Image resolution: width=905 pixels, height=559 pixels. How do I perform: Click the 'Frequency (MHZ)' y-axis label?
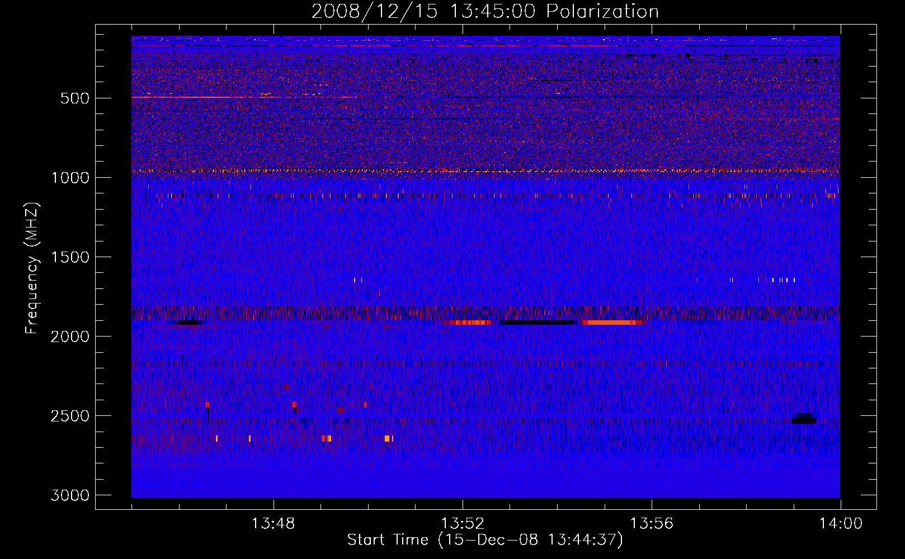click(32, 268)
